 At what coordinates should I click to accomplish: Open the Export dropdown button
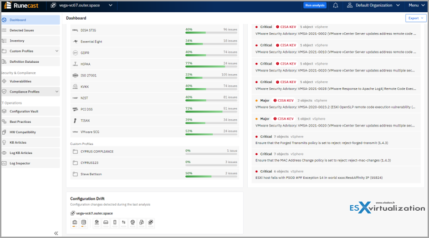click(416, 18)
